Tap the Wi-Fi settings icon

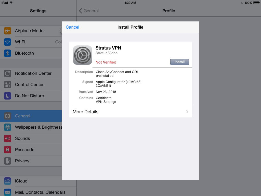[7, 42]
